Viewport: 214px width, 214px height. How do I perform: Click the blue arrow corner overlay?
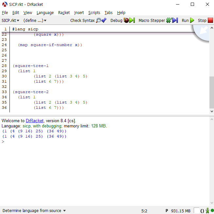click(x=203, y=32)
